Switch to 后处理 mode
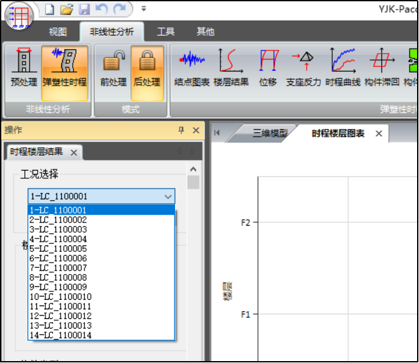The image size is (419, 363). (148, 73)
